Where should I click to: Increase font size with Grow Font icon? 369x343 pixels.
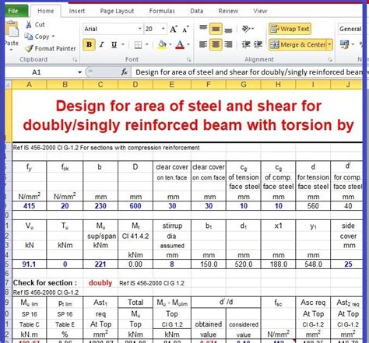tap(174, 29)
